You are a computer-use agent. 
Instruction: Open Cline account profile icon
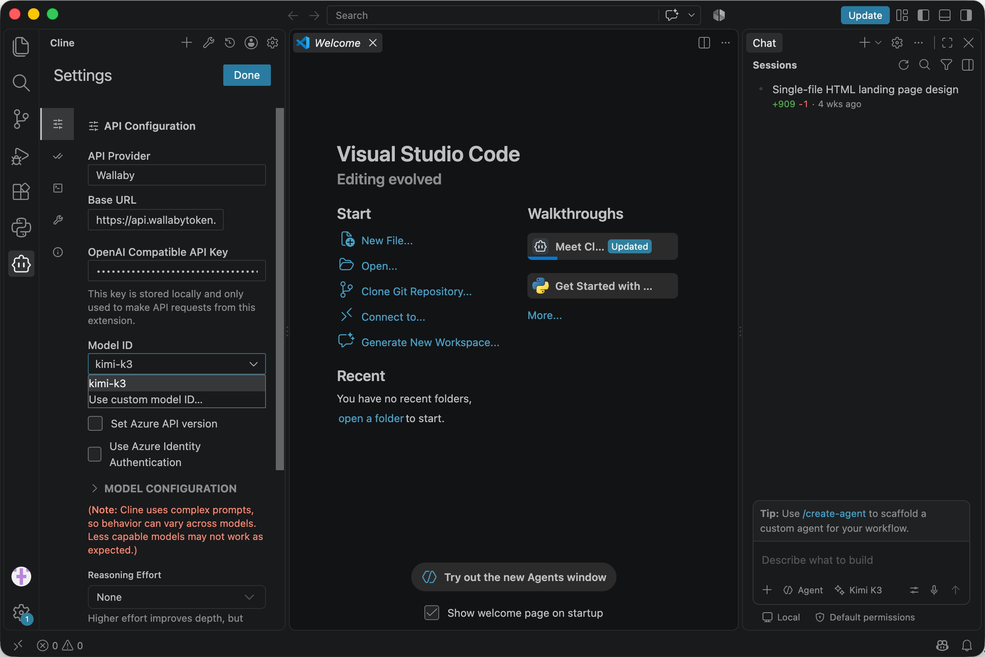pyautogui.click(x=251, y=43)
